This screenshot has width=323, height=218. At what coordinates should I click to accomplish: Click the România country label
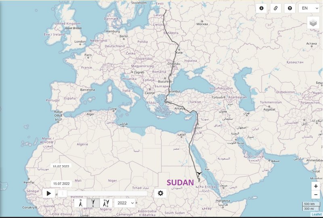point(159,72)
